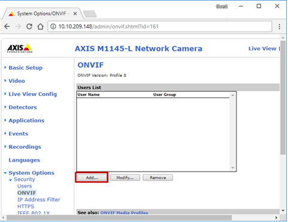This screenshot has width=288, height=222.
Task: Click the horizontal scrollbar thumb
Action: click(x=119, y=218)
